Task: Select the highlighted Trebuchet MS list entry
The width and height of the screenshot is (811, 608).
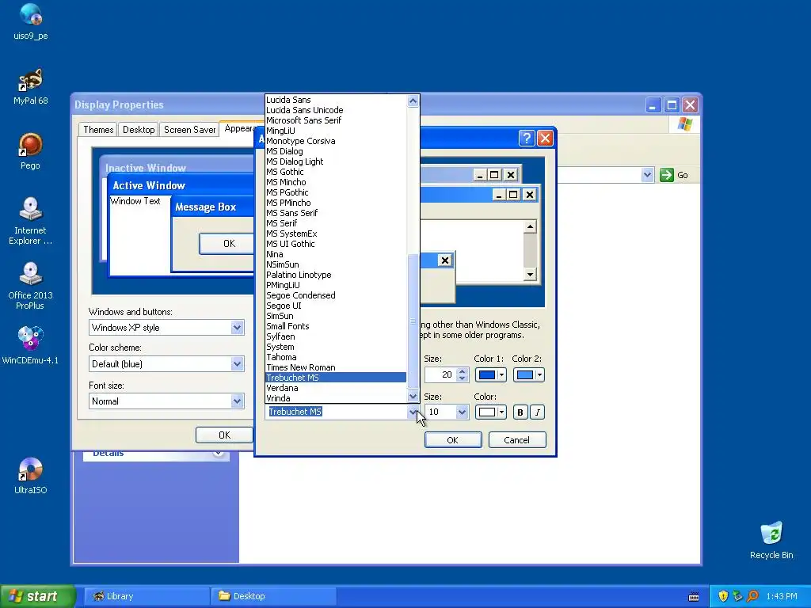Action: point(336,378)
